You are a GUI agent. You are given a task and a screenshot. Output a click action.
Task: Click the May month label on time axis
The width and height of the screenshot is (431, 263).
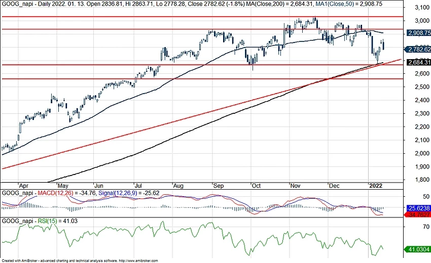pos(63,186)
